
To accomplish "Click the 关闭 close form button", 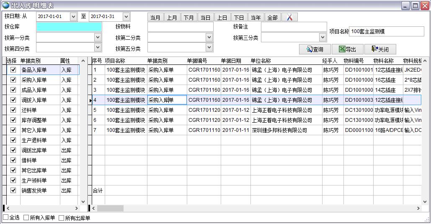I will 380,49.
